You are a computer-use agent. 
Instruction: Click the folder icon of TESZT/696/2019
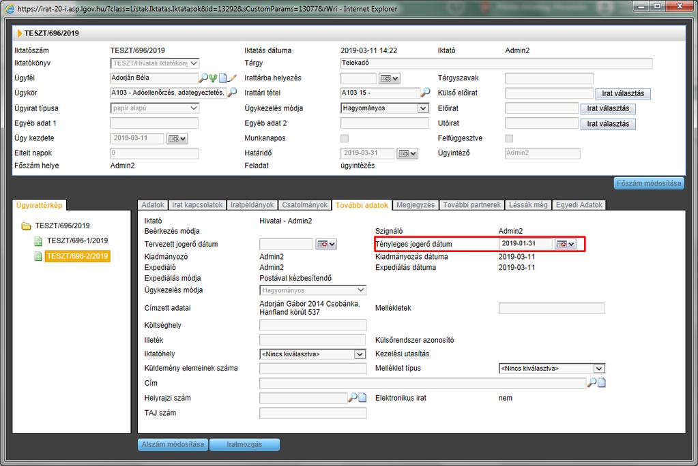(26, 226)
